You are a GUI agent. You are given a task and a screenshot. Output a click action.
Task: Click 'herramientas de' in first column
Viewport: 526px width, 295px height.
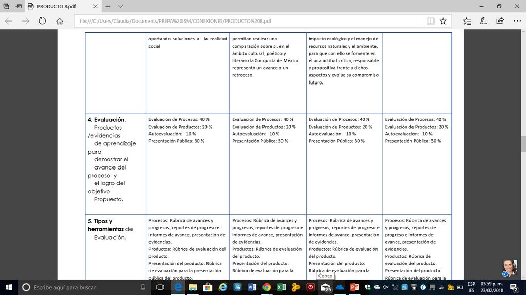tap(110, 229)
